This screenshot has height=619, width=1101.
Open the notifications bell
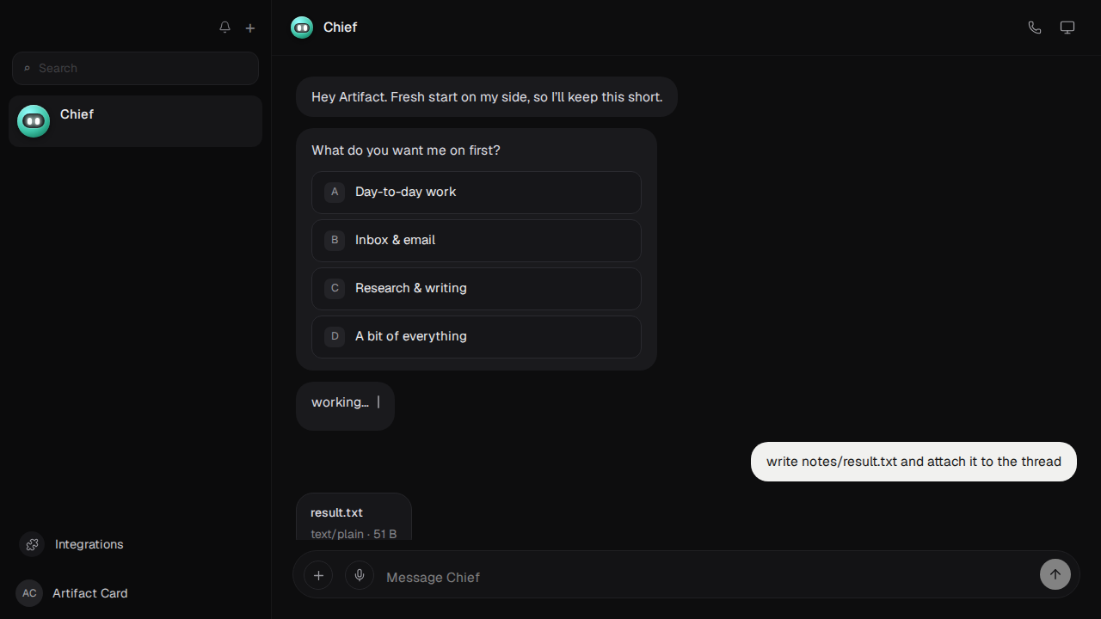click(x=225, y=28)
